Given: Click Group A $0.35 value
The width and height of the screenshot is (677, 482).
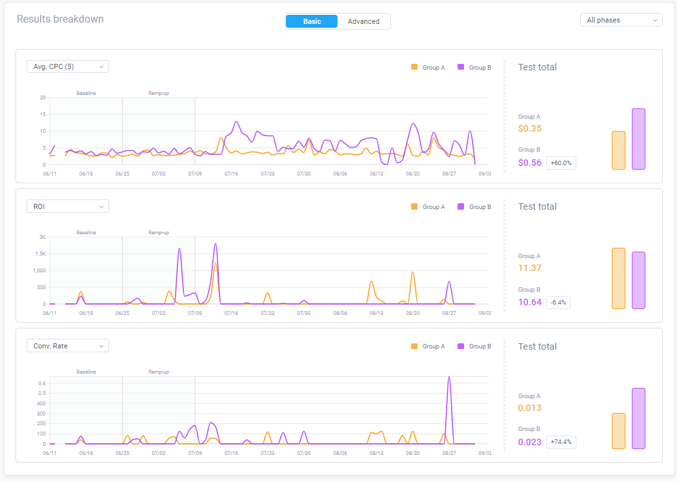Looking at the screenshot, I should [x=530, y=128].
